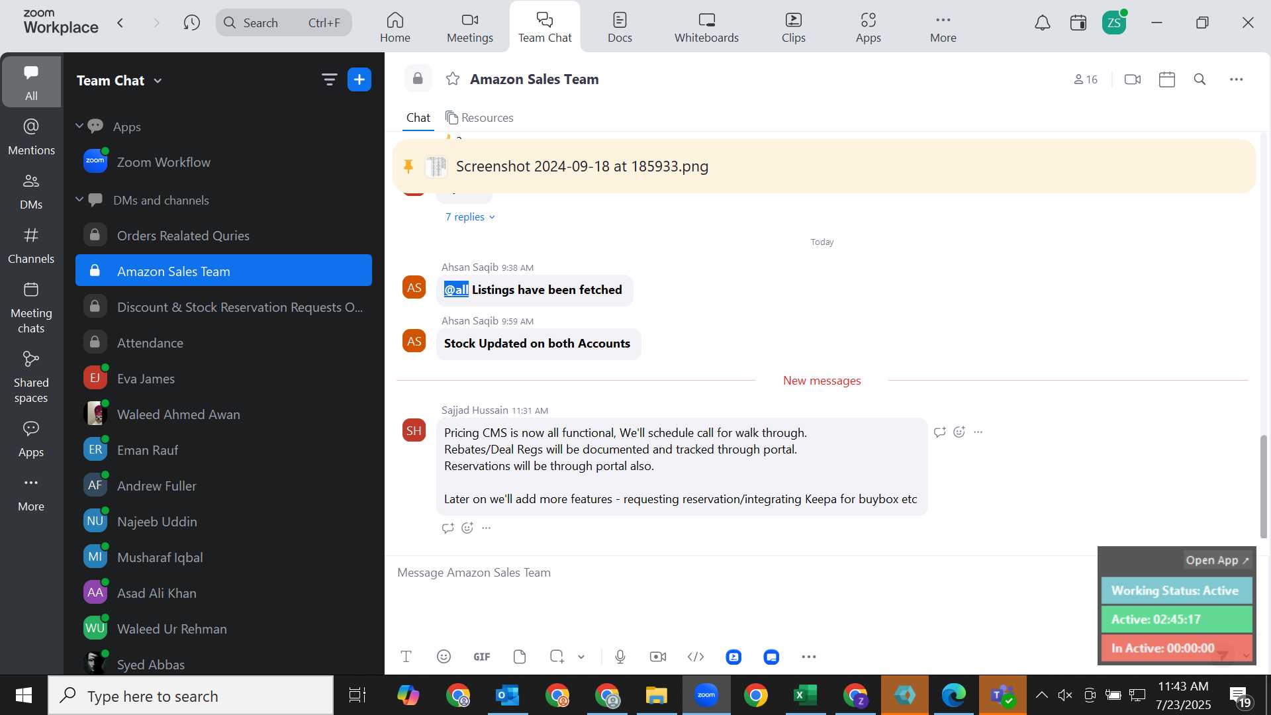Viewport: 1271px width, 715px height.
Task: Open the Apps tab in top navigation
Action: [x=869, y=27]
